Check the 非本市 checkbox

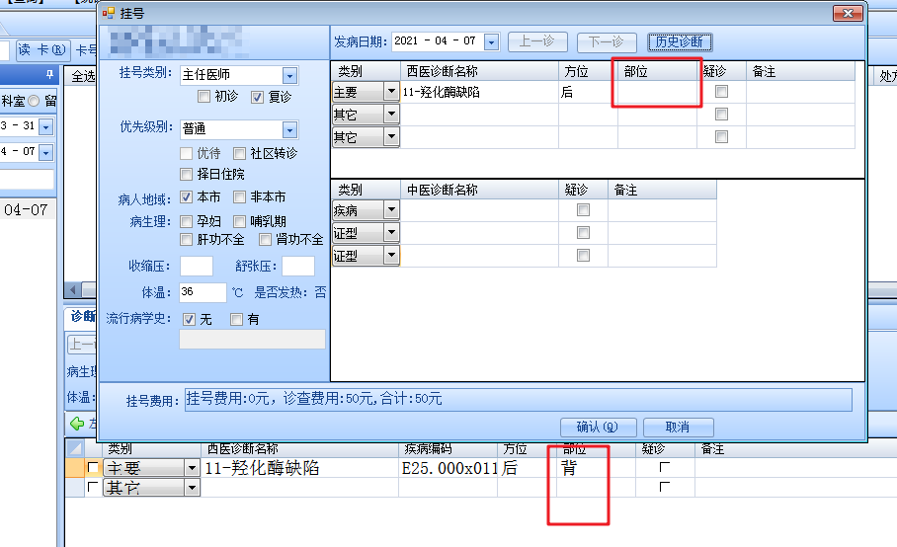click(x=239, y=197)
